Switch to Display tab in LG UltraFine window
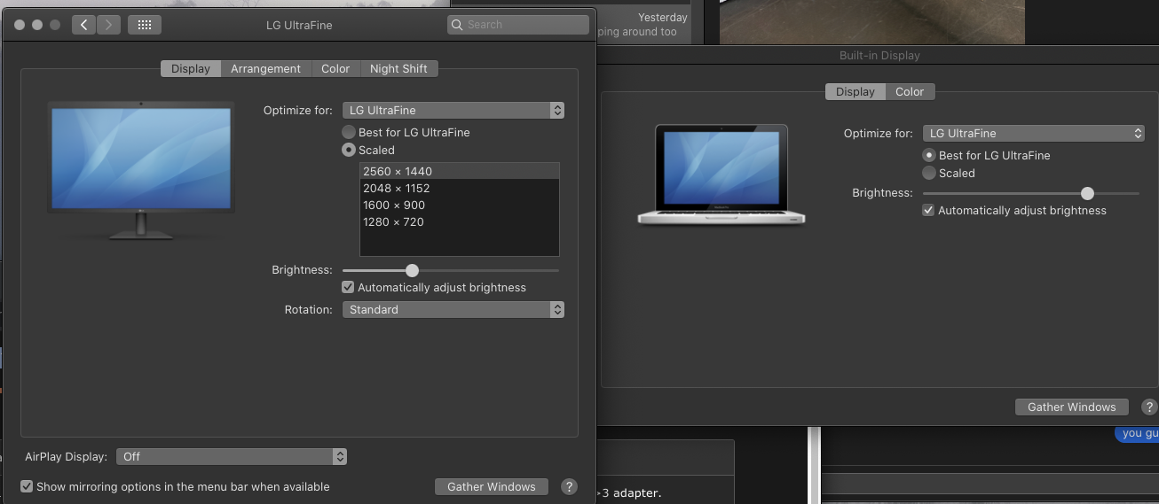This screenshot has height=504, width=1159. coord(191,68)
